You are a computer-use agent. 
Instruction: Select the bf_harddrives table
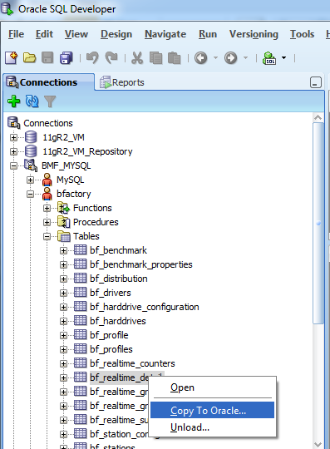(x=118, y=321)
